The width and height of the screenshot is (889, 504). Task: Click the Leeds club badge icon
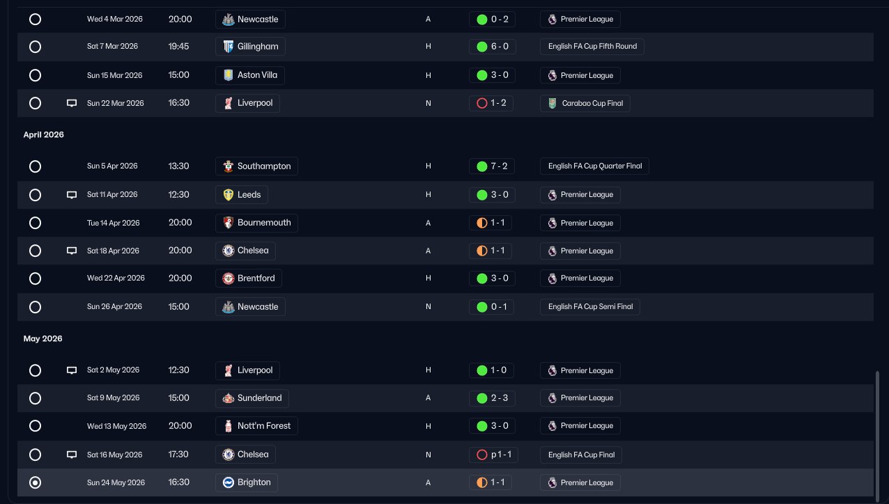[228, 195]
